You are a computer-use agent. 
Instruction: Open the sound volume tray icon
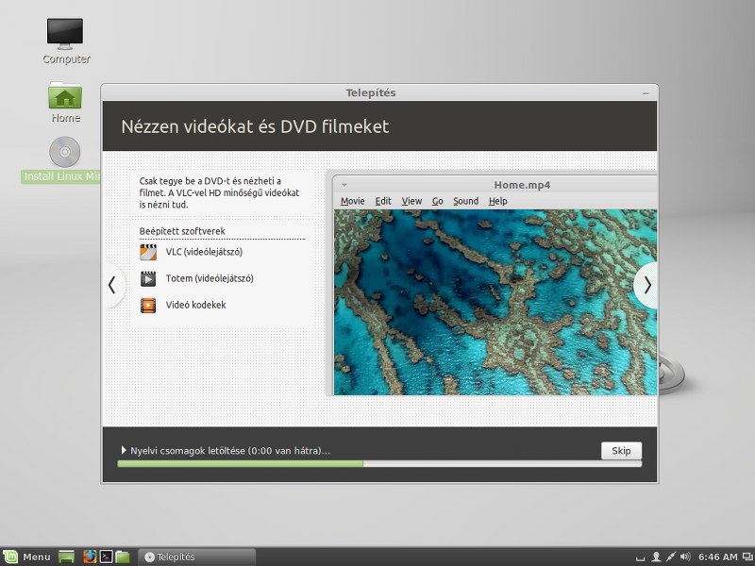pos(686,557)
